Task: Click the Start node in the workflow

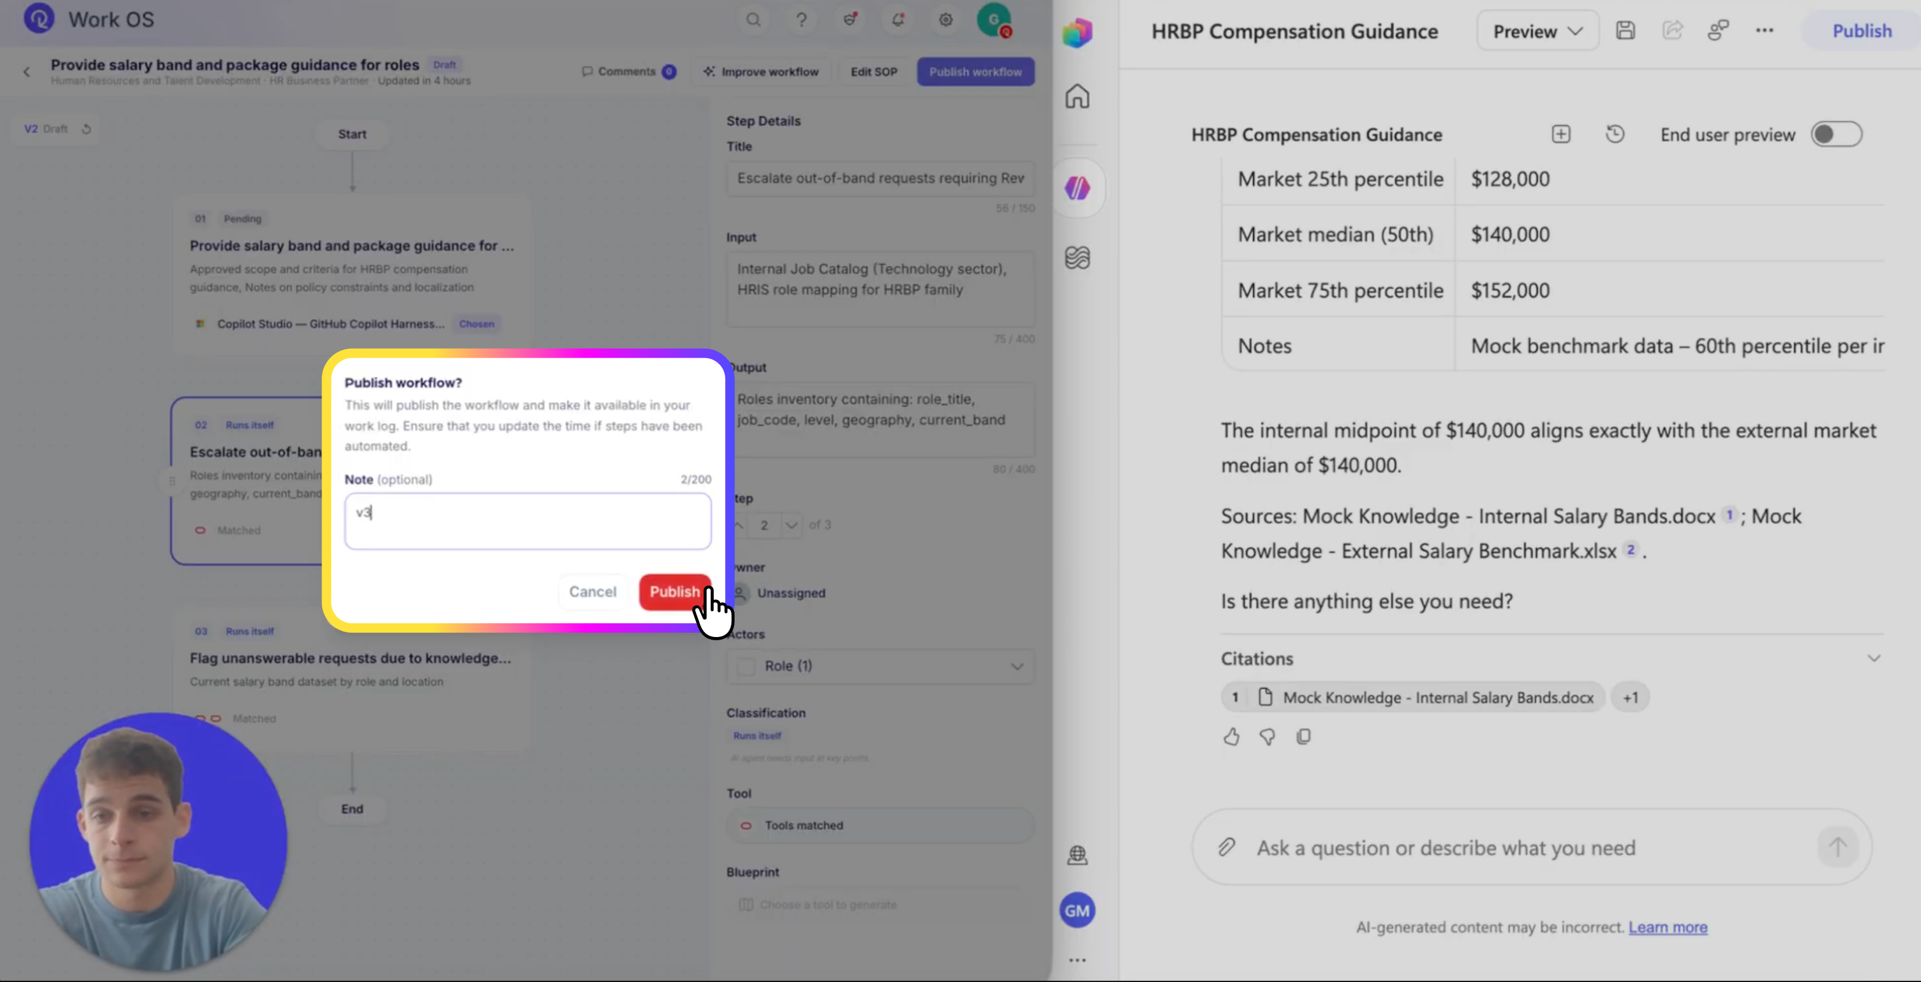Action: (x=352, y=134)
